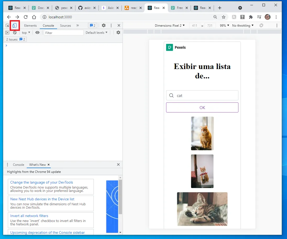
Task: Switch to the Free Pexels tab
Action: pos(179,8)
